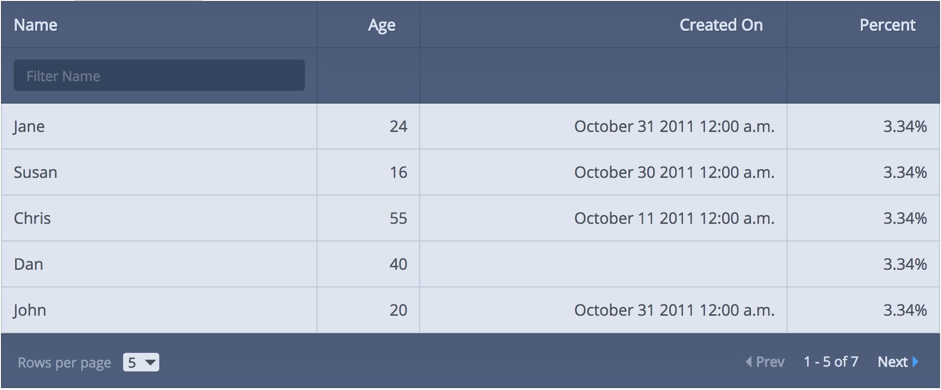This screenshot has height=390, width=941.
Task: Click age cell showing 55
Action: pyautogui.click(x=368, y=218)
